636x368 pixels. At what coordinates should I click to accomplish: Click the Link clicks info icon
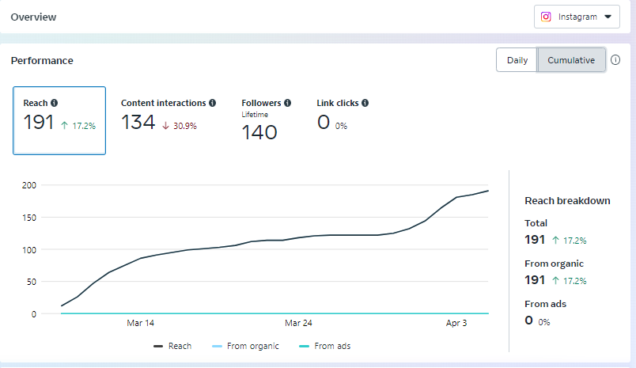point(365,103)
